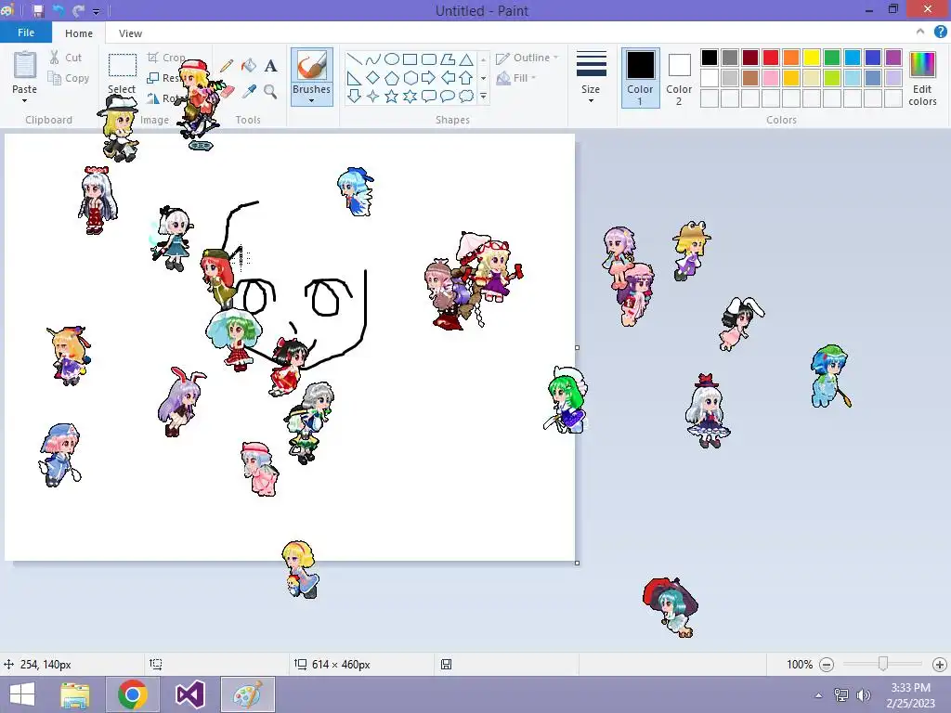
Task: Open the shape Fill dropdown
Action: [x=516, y=78]
